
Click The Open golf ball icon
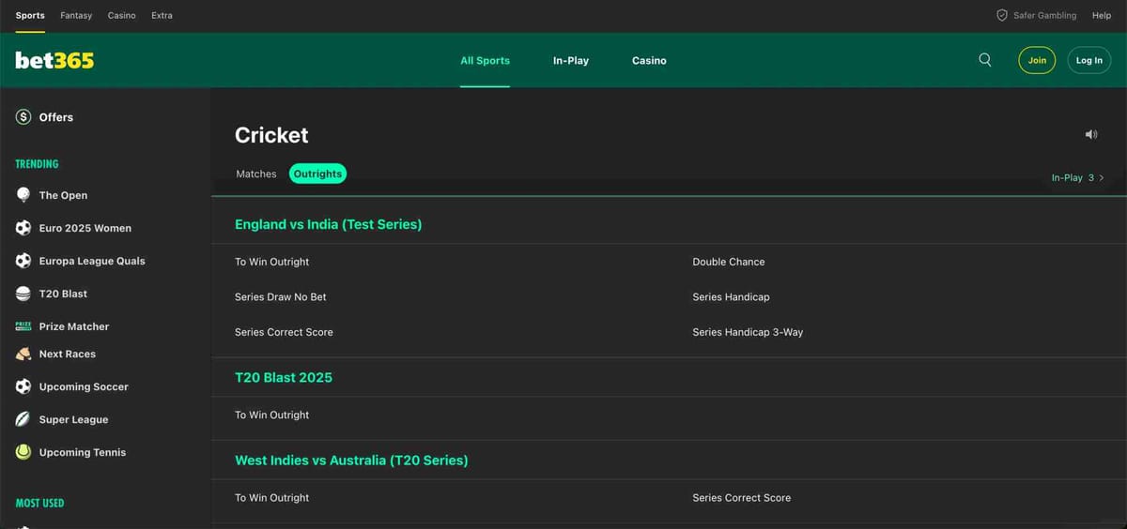pos(23,195)
